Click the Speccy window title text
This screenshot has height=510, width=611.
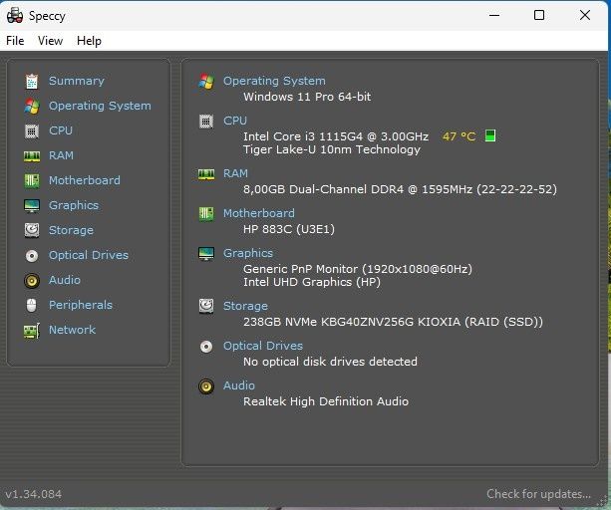47,16
